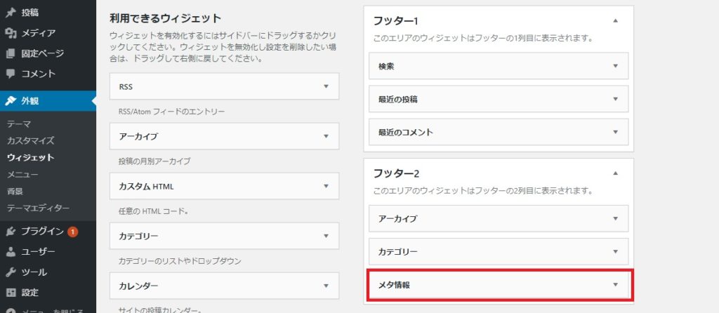Open the カスタマイズ submenu item
This screenshot has width=719, height=313.
(31, 140)
